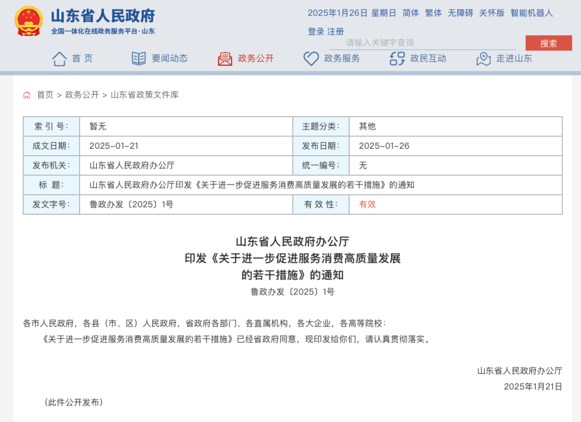Image resolution: width=581 pixels, height=422 pixels.
Task: Click the national emblem logo
Action: [x=29, y=21]
